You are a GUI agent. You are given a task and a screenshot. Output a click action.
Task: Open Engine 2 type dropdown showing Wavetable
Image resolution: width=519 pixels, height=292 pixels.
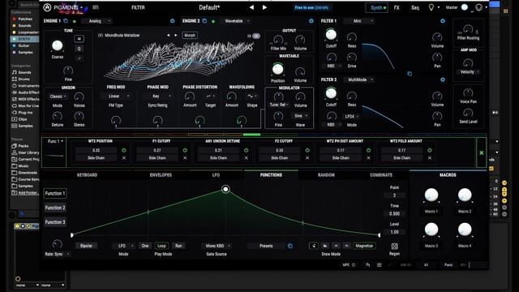(x=236, y=21)
